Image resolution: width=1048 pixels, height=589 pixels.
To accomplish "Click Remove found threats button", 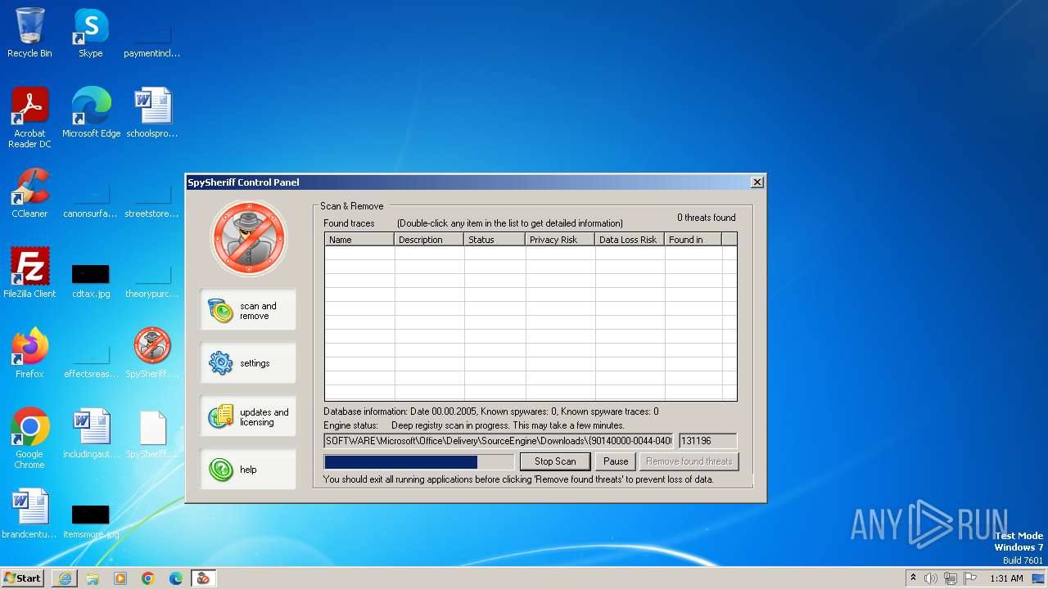I will click(x=689, y=461).
